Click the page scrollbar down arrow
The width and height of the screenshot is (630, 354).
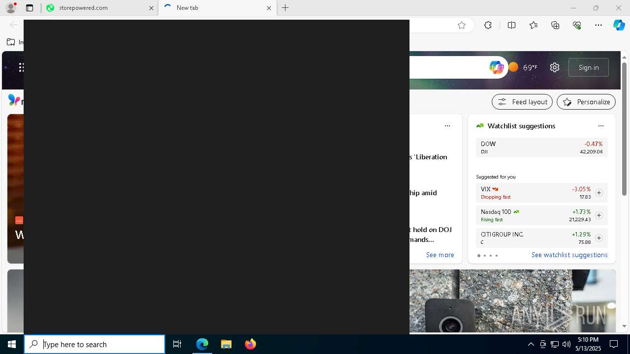tap(624, 326)
